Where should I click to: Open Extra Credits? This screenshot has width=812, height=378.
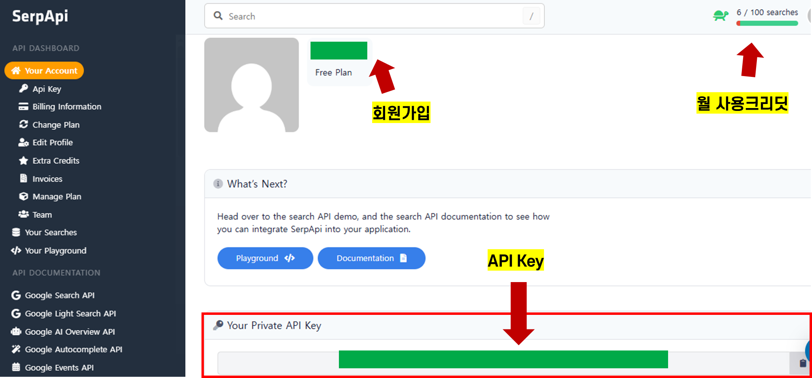coord(56,161)
